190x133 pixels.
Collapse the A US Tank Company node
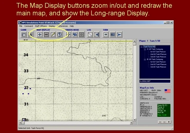click(x=145, y=49)
